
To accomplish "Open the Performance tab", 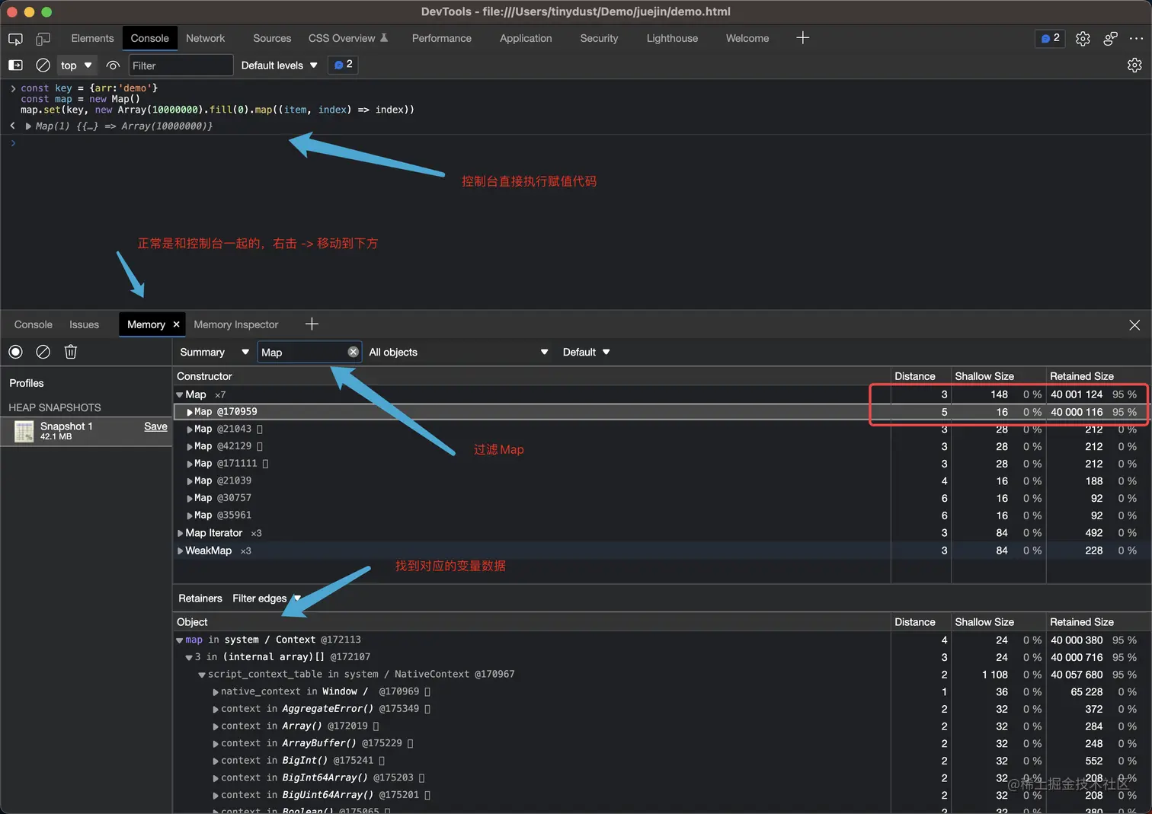I will pyautogui.click(x=442, y=38).
